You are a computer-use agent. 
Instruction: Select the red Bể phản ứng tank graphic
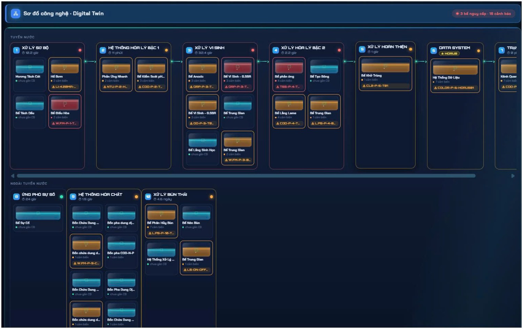coord(289,66)
